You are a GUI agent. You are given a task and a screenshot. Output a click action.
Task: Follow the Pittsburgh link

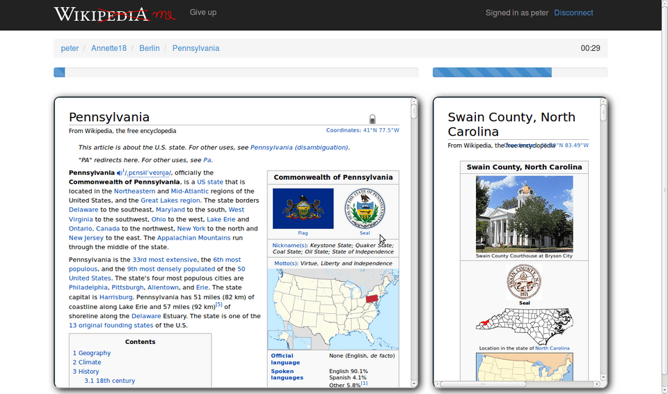(x=127, y=287)
